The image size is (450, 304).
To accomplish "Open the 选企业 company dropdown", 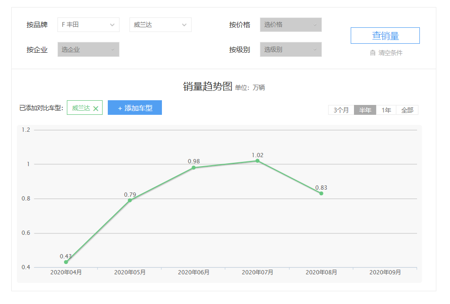I will click(x=88, y=49).
